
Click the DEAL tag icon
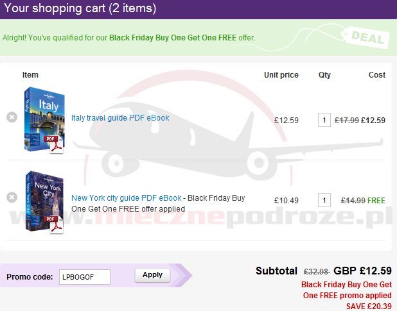[366, 38]
